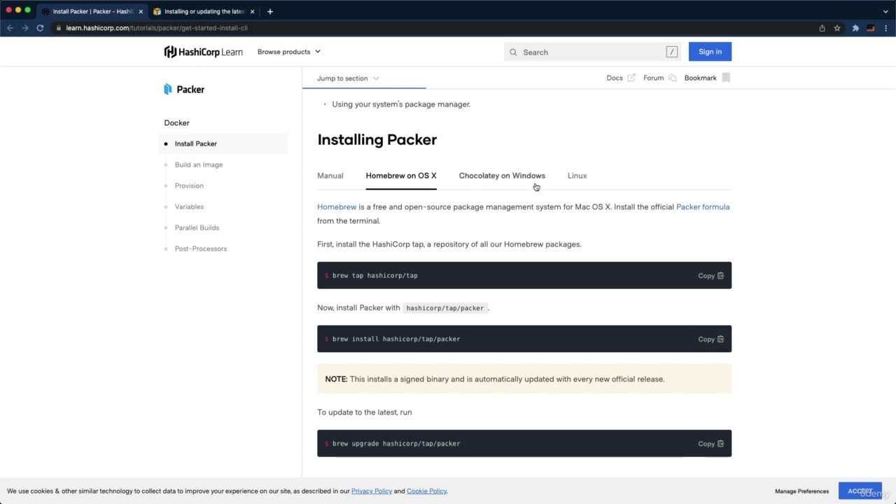Reload the page with the browser refresh icon
Screen dimensions: 896x504
(x=40, y=28)
